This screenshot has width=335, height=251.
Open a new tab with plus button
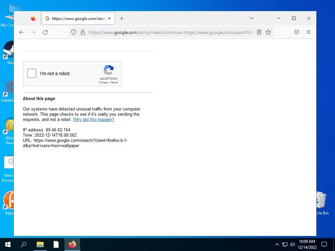click(x=122, y=19)
